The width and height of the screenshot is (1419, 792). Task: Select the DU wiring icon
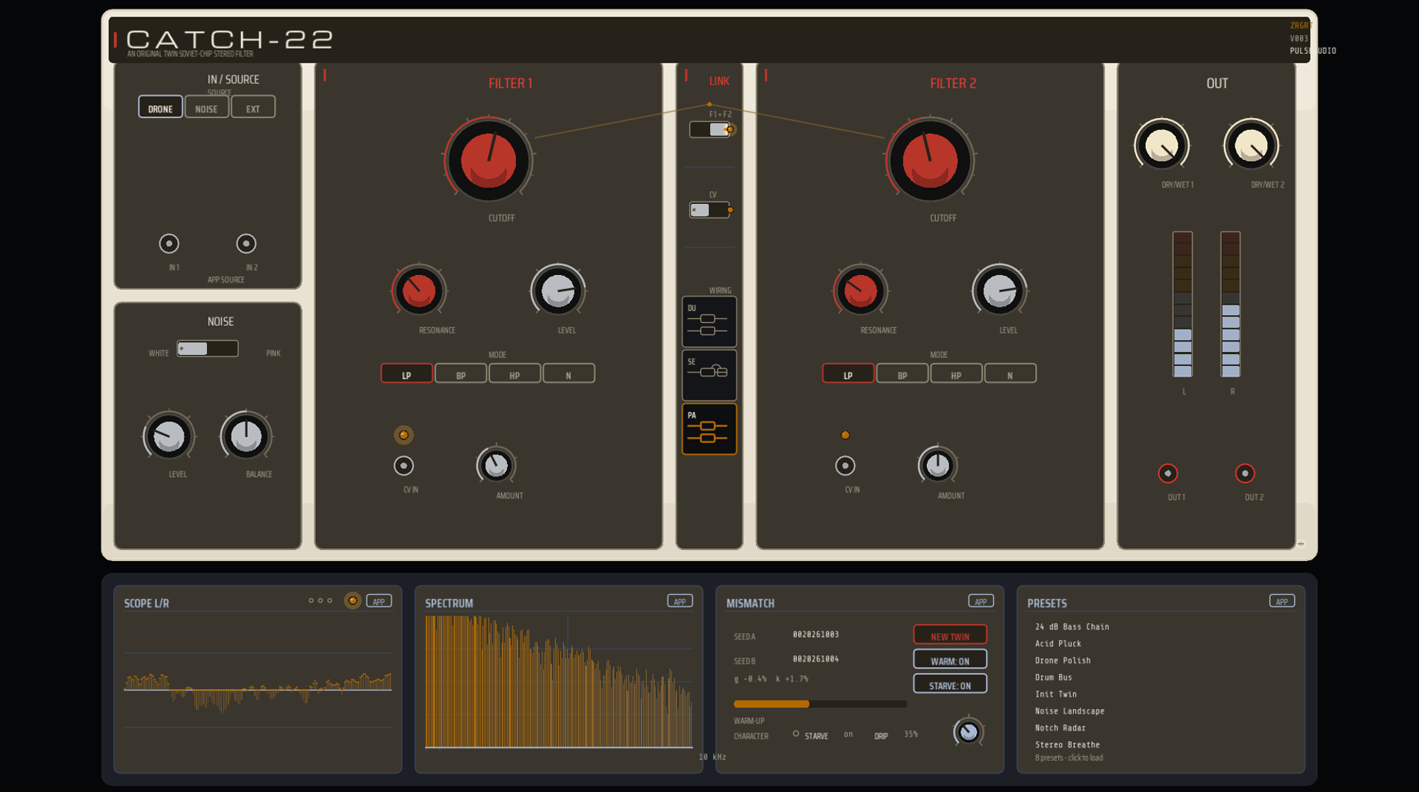[x=709, y=321]
